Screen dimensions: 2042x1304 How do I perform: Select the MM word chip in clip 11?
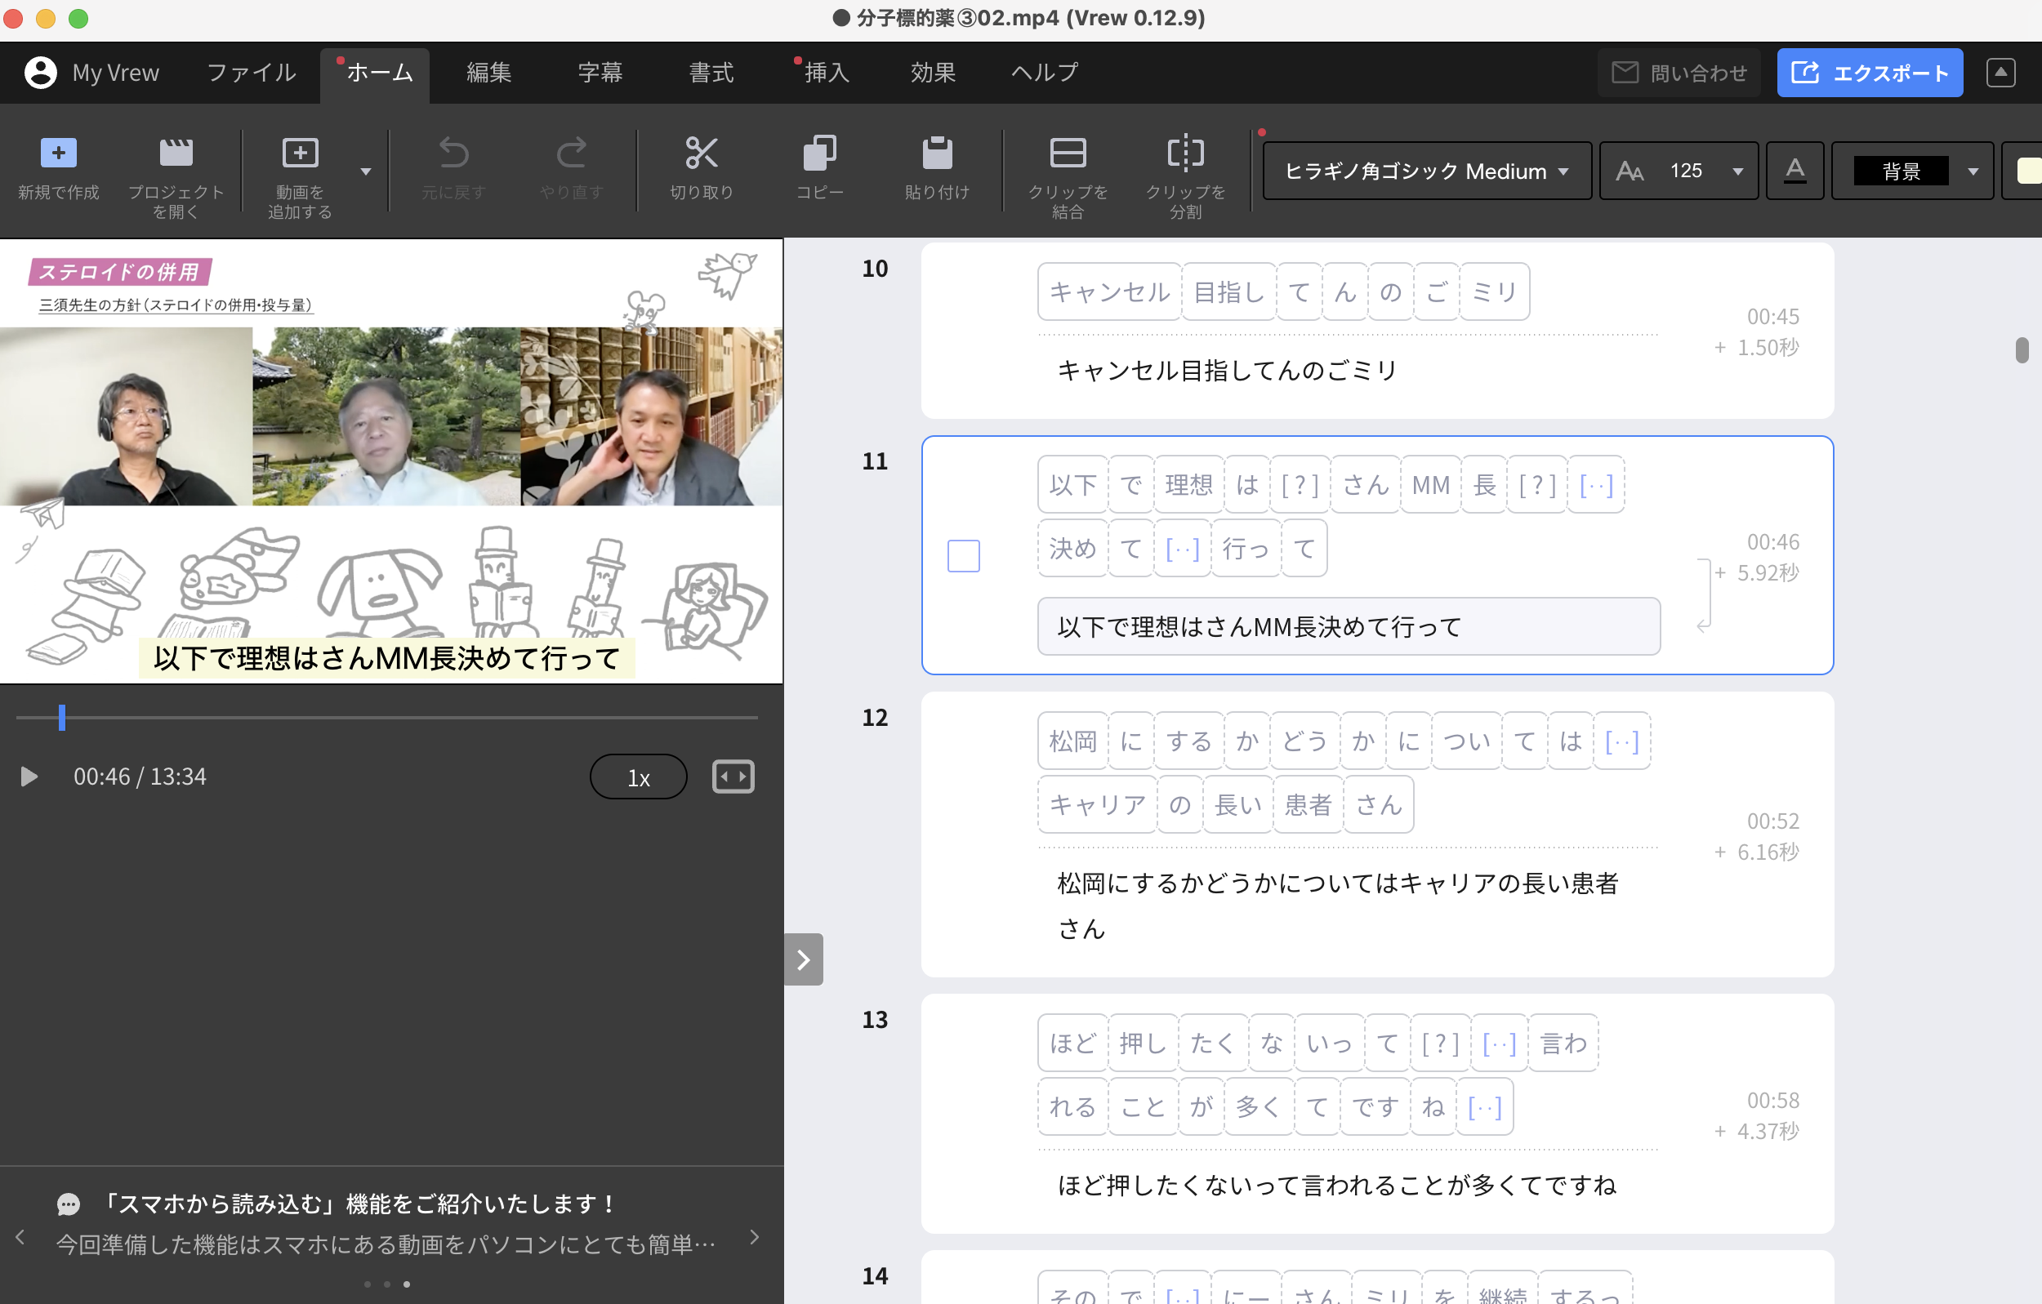1430,485
